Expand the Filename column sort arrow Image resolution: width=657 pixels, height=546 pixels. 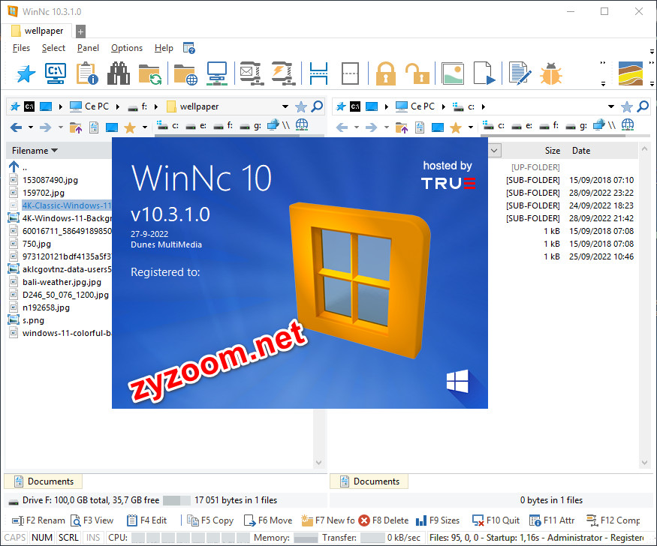coord(54,151)
